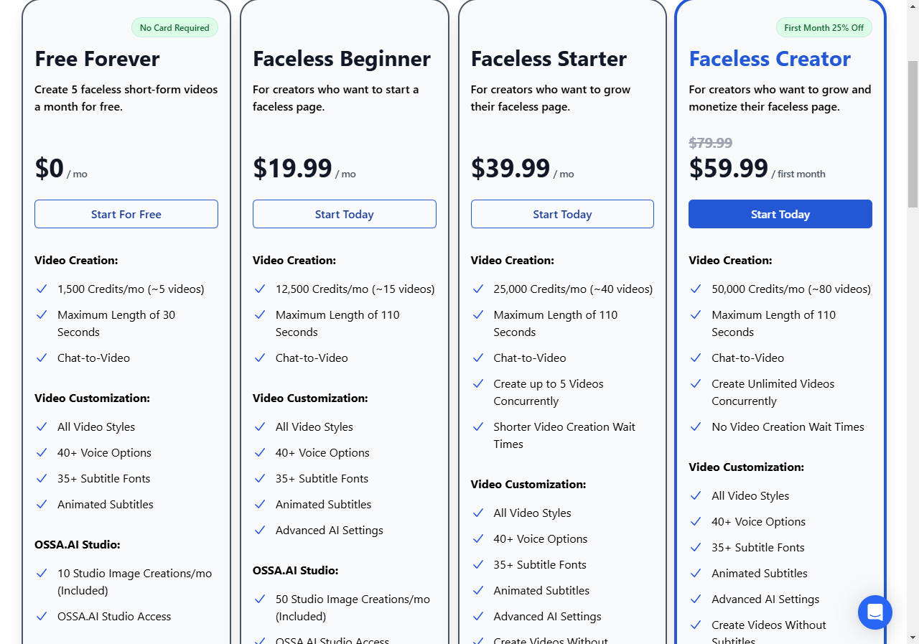Click checkmark beside Create up to 5 Videos Concurrently
This screenshot has width=919, height=644.
coord(478,383)
